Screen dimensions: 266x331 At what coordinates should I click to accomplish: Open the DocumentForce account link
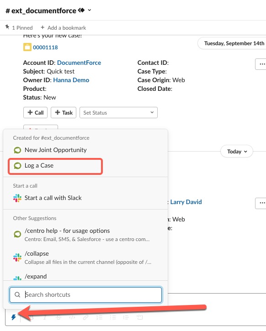[x=79, y=63]
